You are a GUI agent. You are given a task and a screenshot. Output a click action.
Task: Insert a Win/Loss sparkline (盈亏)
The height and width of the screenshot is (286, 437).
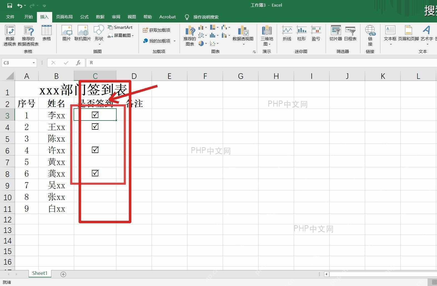316,33
